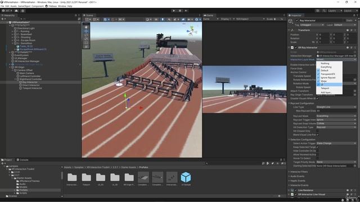Screen dimensions: 360x202
Task: Open the Teleport folder in Project
Action: [86, 177]
